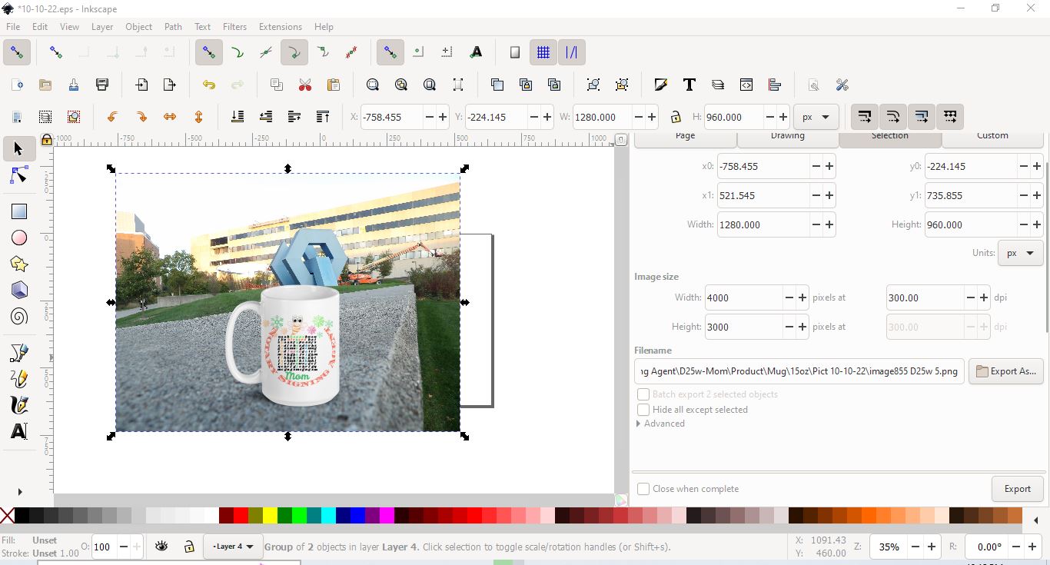The width and height of the screenshot is (1050, 565).
Task: Pick the Circle/Ellipse tool
Action: pyautogui.click(x=18, y=238)
